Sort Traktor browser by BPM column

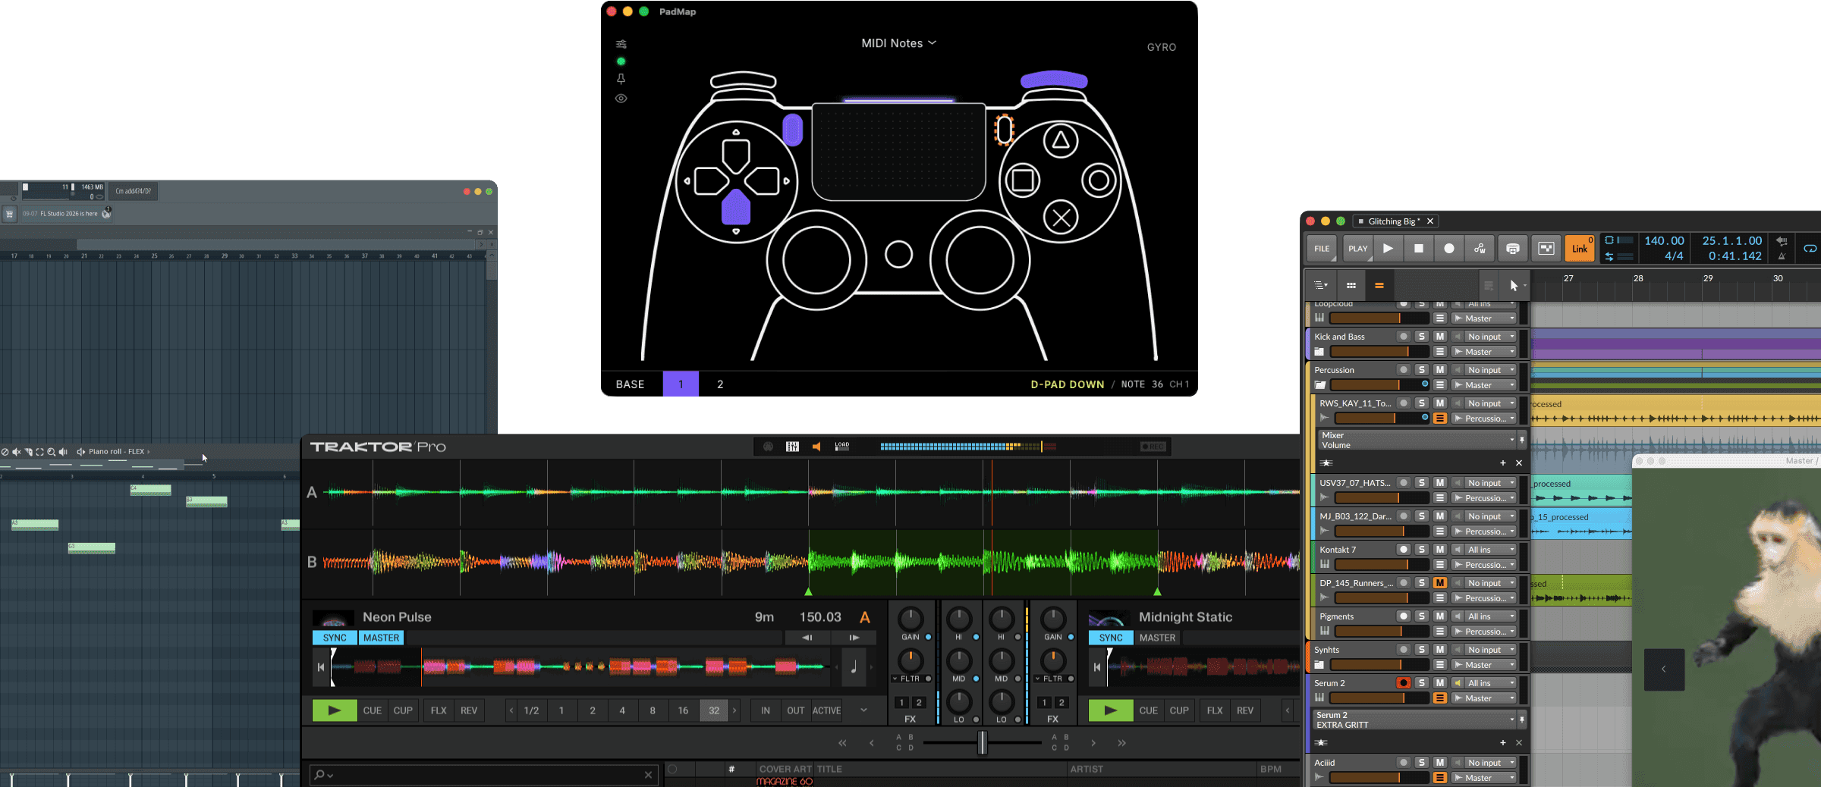click(x=1271, y=769)
